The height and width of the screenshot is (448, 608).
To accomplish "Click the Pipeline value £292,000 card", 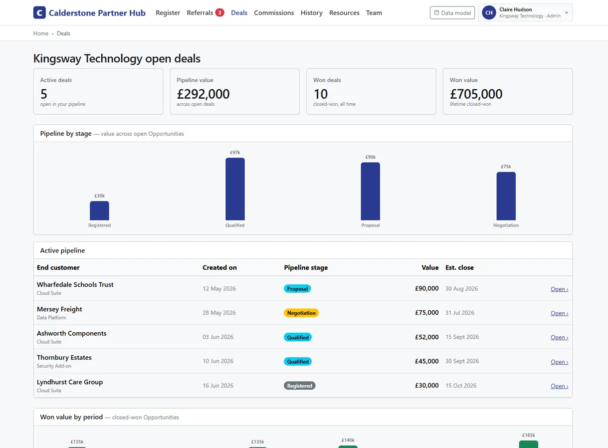I will tap(234, 91).
